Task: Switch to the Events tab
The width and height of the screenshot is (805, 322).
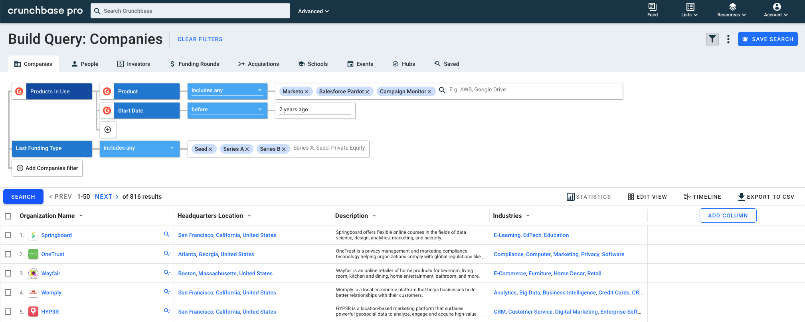Action: (x=360, y=64)
